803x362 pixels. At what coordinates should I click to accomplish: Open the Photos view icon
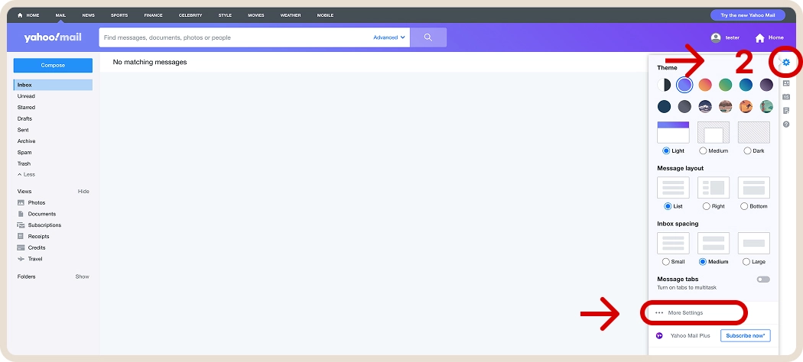point(21,202)
